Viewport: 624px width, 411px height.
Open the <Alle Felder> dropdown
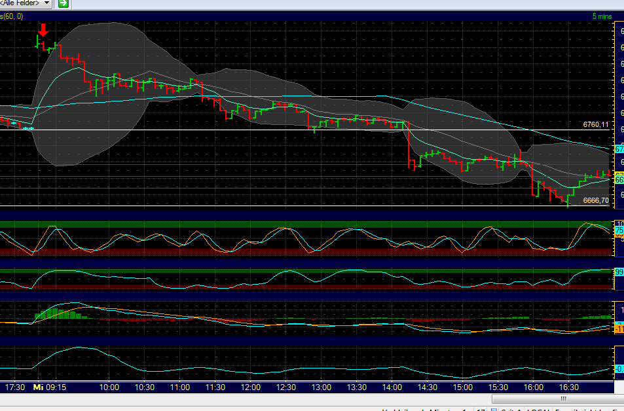(20, 3)
